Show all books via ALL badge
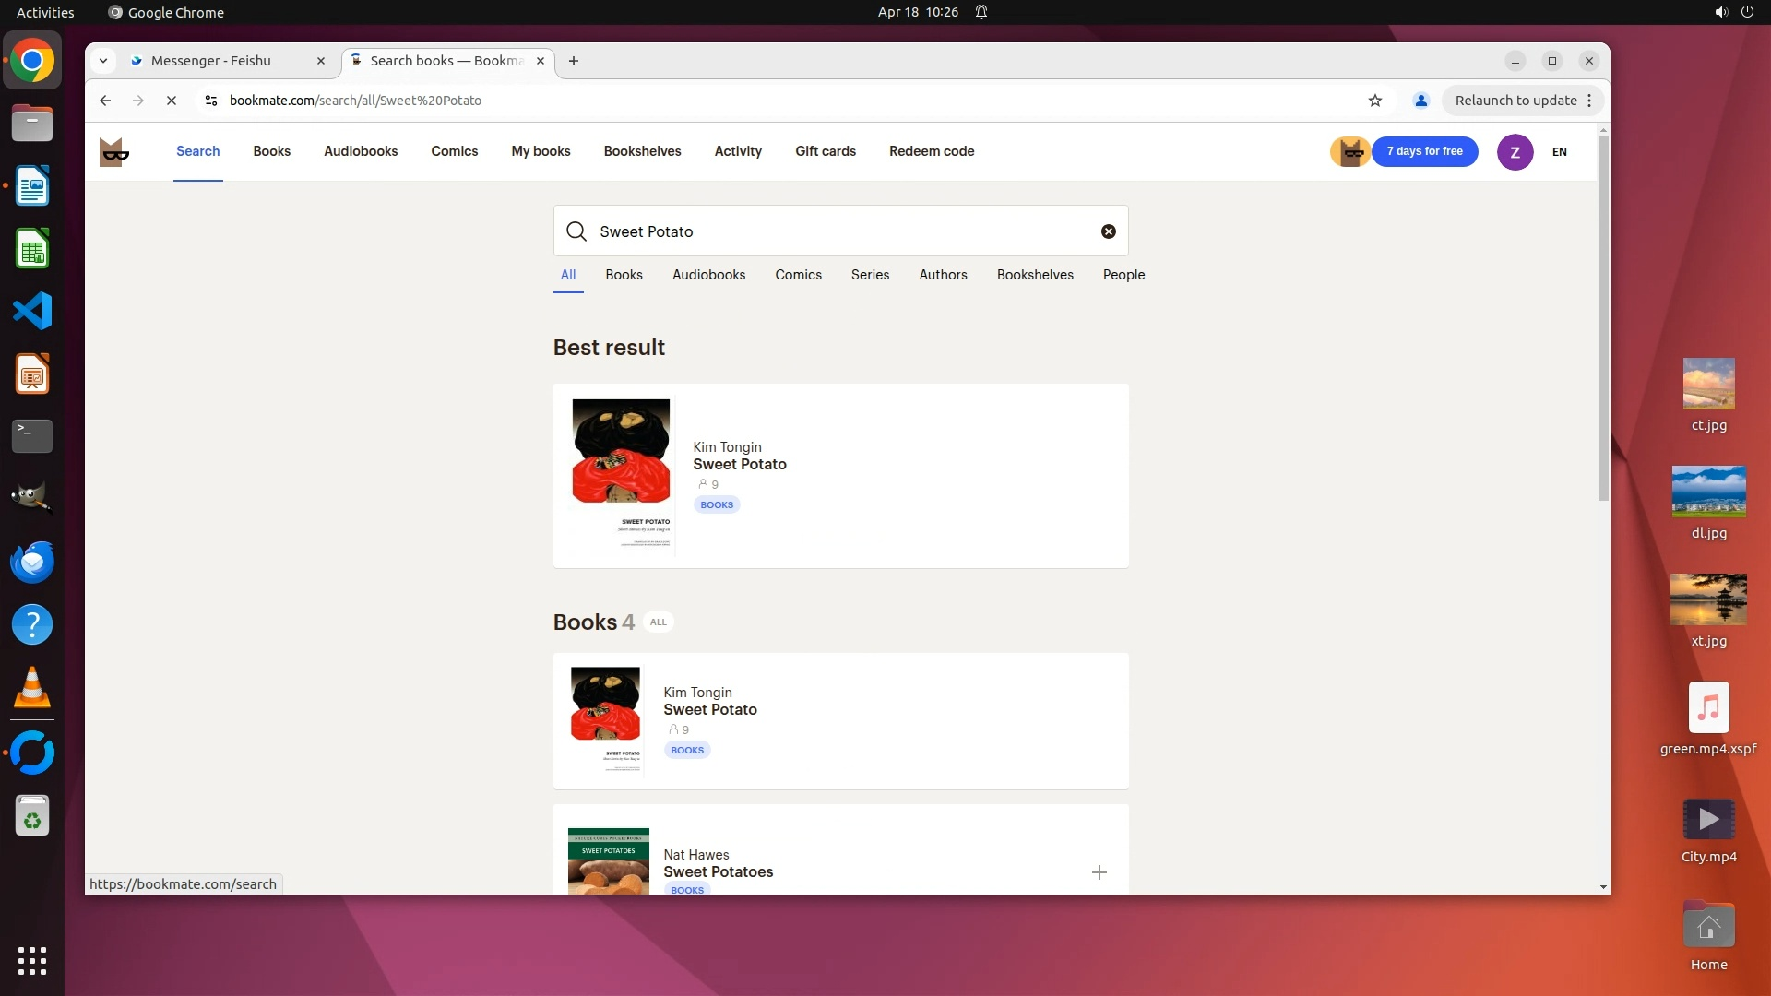This screenshot has height=996, width=1771. (x=658, y=622)
